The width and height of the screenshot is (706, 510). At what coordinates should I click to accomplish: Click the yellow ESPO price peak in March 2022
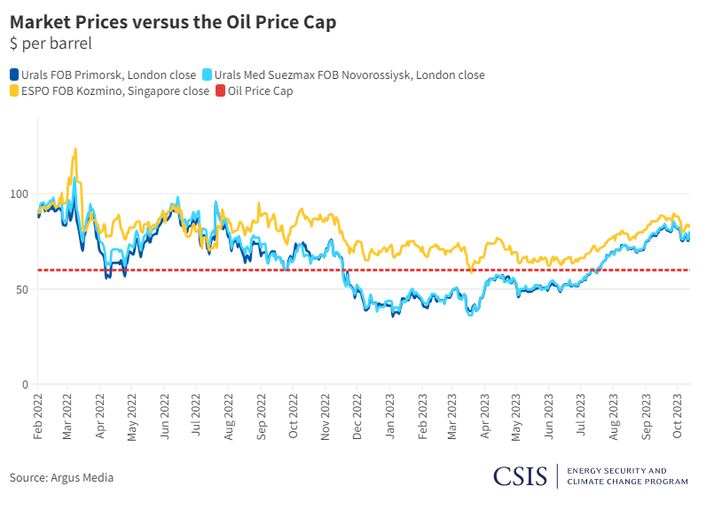tap(75, 149)
